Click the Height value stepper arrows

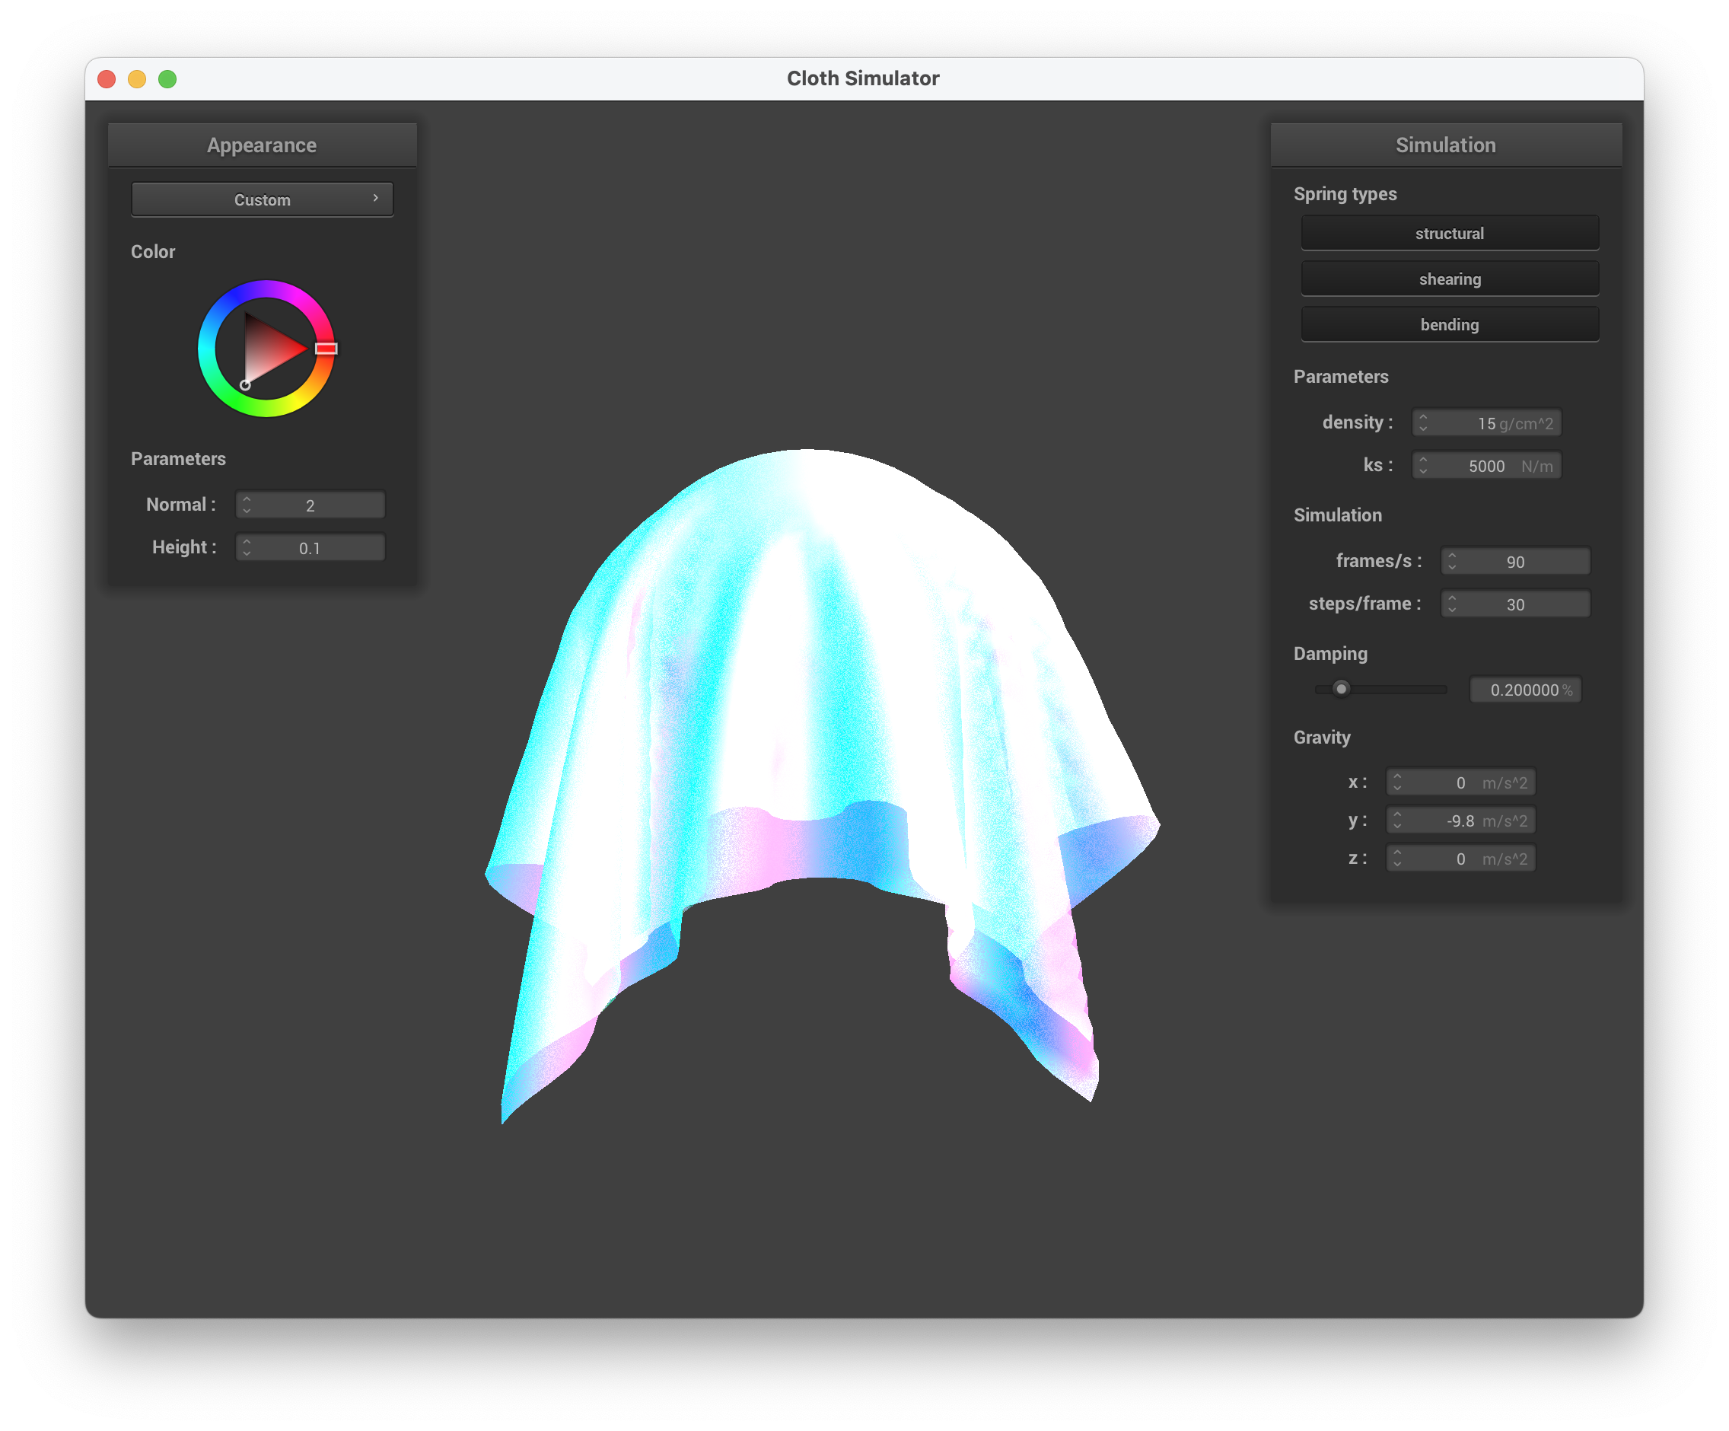click(x=246, y=547)
